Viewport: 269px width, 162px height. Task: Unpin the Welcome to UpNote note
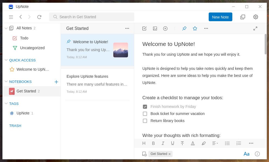[x=184, y=28]
